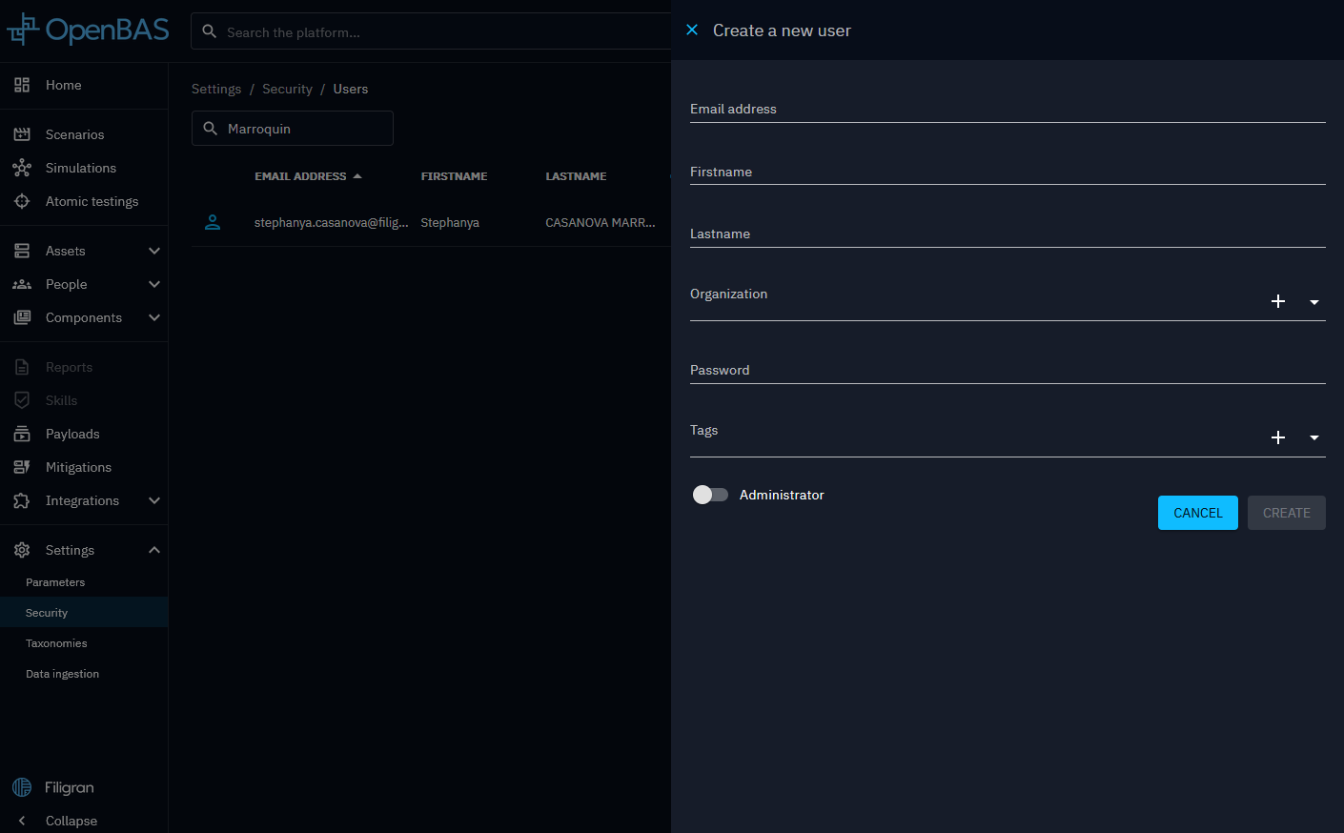This screenshot has width=1344, height=833.
Task: Click the plus icon next to Tags
Action: click(1278, 437)
